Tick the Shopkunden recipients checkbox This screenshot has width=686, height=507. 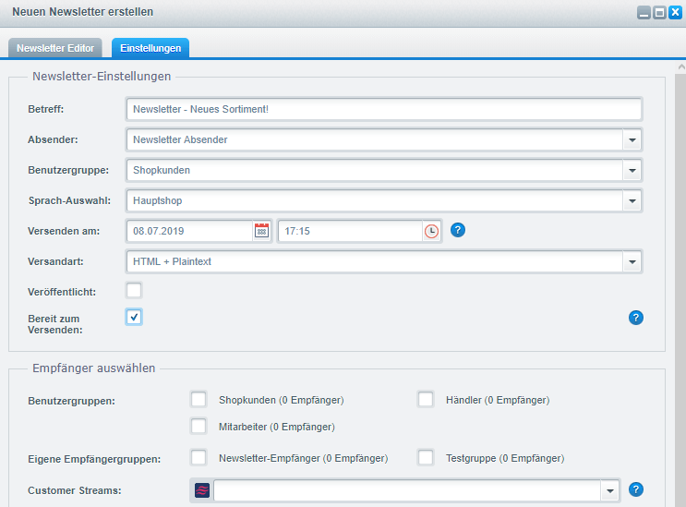click(198, 400)
